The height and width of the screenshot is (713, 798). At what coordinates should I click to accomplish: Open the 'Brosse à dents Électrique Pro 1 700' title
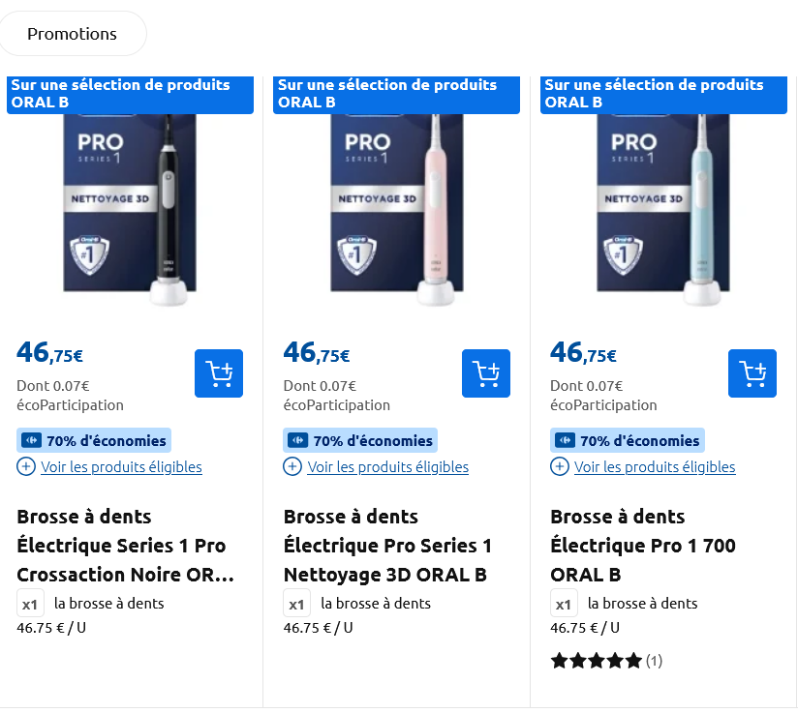click(x=643, y=545)
